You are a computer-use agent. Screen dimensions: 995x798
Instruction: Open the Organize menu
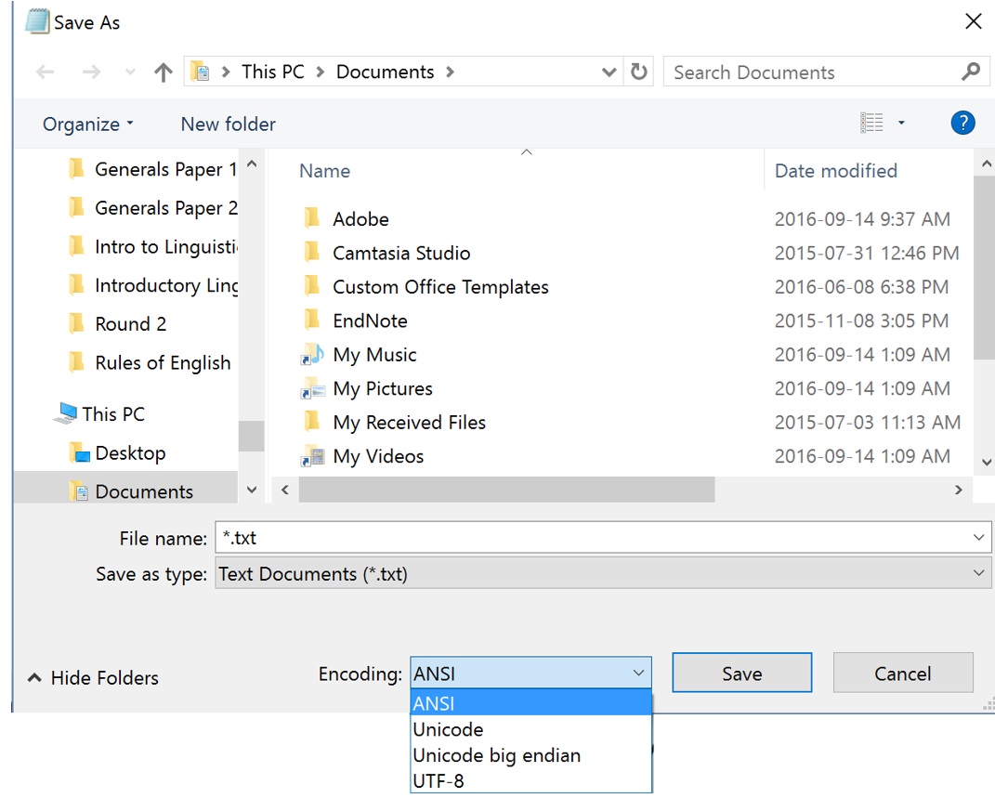click(81, 123)
